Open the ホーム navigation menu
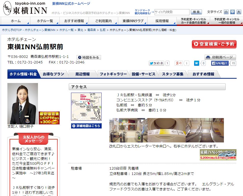This screenshot has height=196, width=243. click(16, 21)
